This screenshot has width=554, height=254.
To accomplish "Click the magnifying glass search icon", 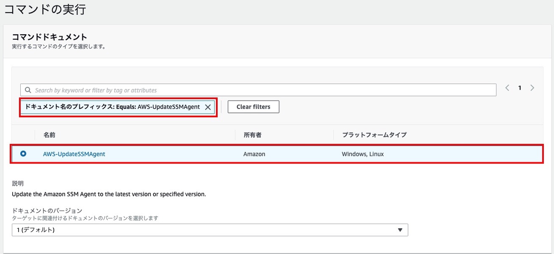I will [x=28, y=90].
